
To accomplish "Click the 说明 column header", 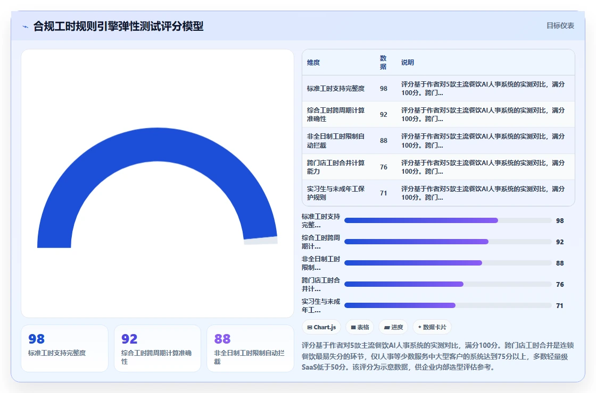I will 407,63.
